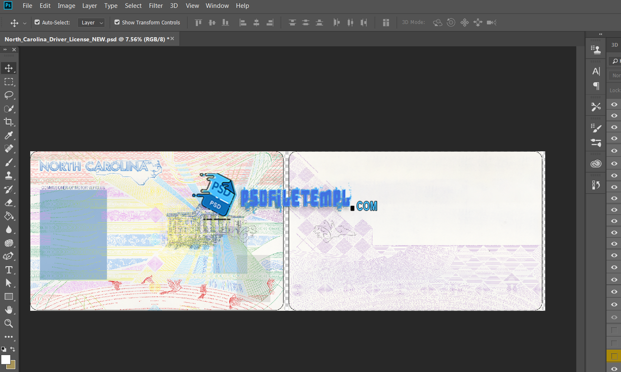The height and width of the screenshot is (372, 621).
Task: Activate the Zoom magnifier tool
Action: coord(9,323)
